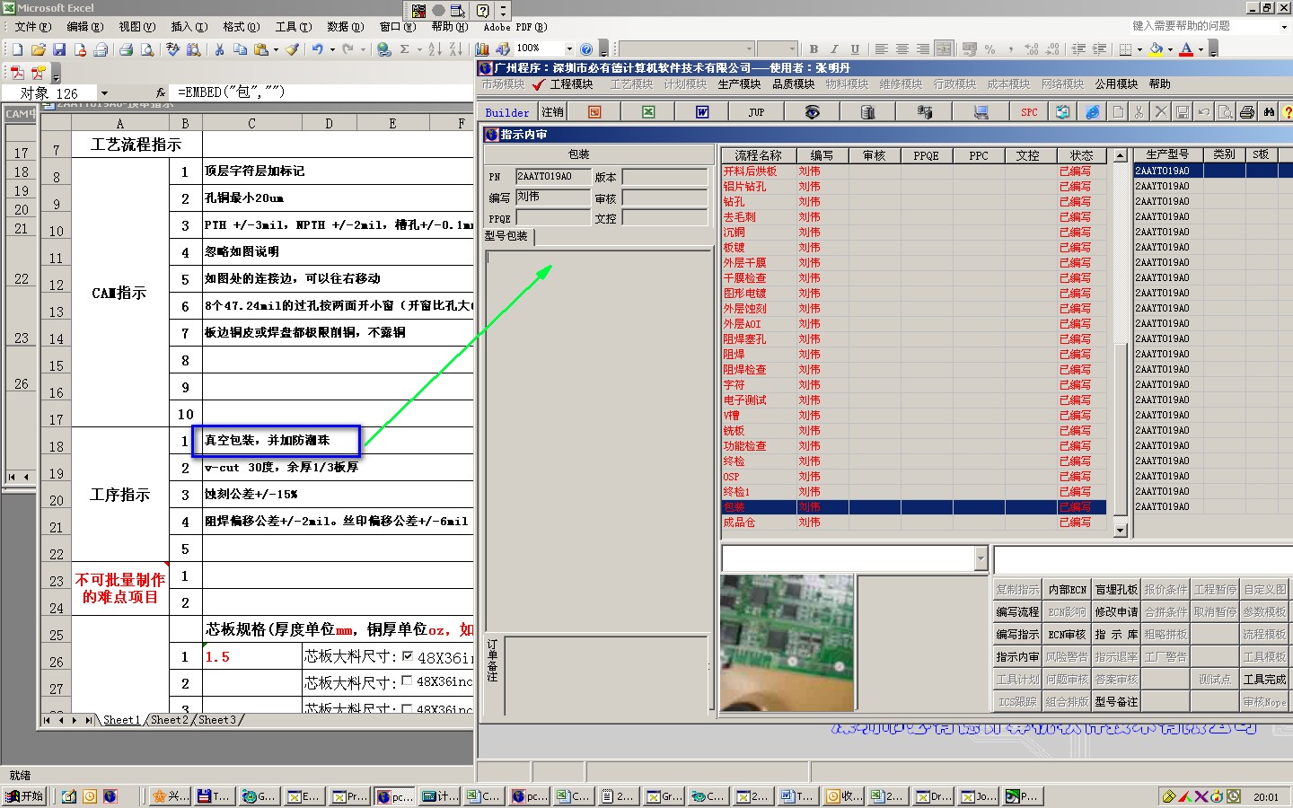Screen dimensions: 1293x808
Task: Click the 内部ECN button
Action: coord(1067,590)
